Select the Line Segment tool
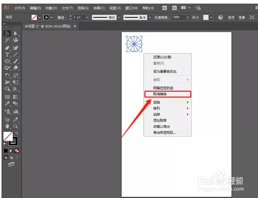Viewport: 258px width, 198px height. (15, 55)
